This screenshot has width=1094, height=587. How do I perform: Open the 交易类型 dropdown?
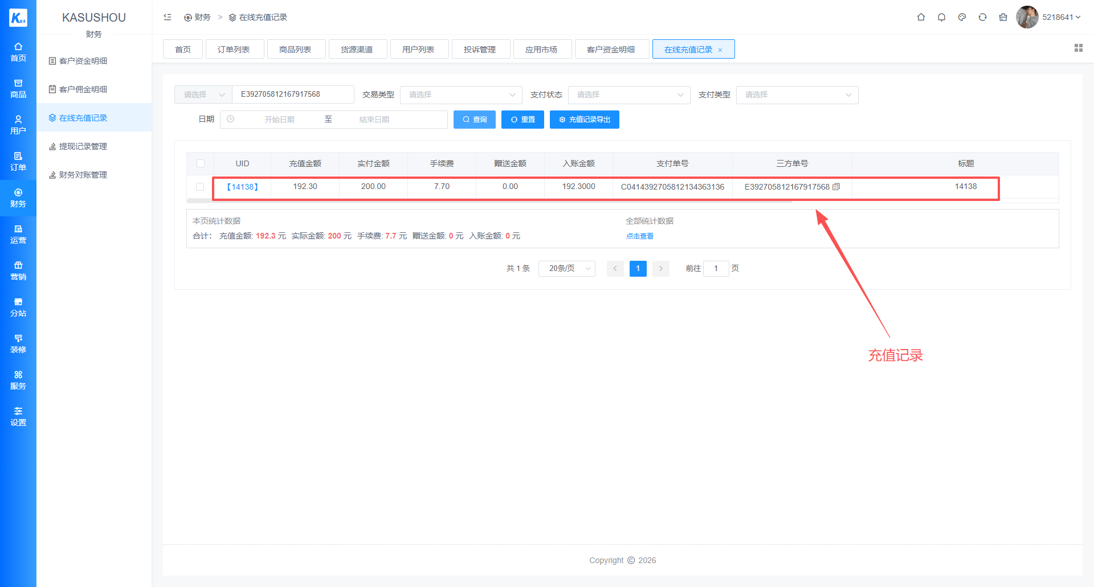point(460,95)
